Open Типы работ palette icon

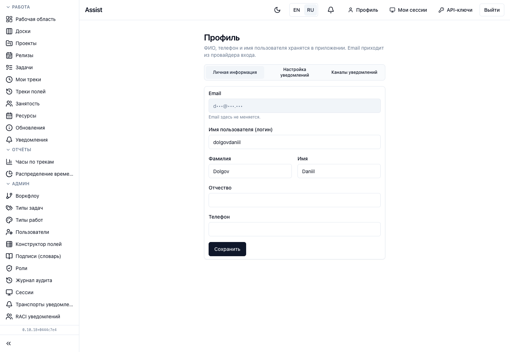click(9, 220)
